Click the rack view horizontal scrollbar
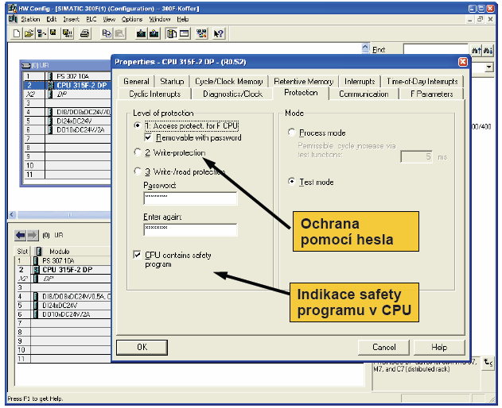Viewport: 502px width, 408px height. click(64, 214)
